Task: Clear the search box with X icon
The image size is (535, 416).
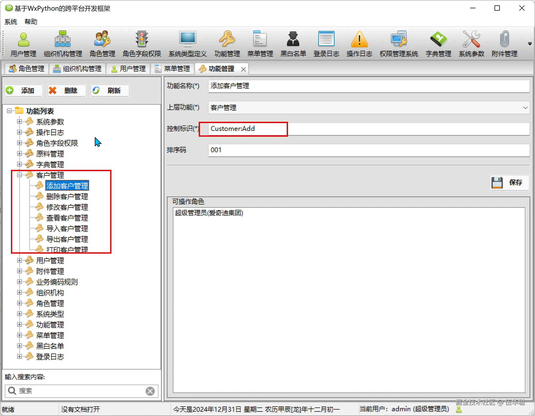Action: click(x=150, y=391)
